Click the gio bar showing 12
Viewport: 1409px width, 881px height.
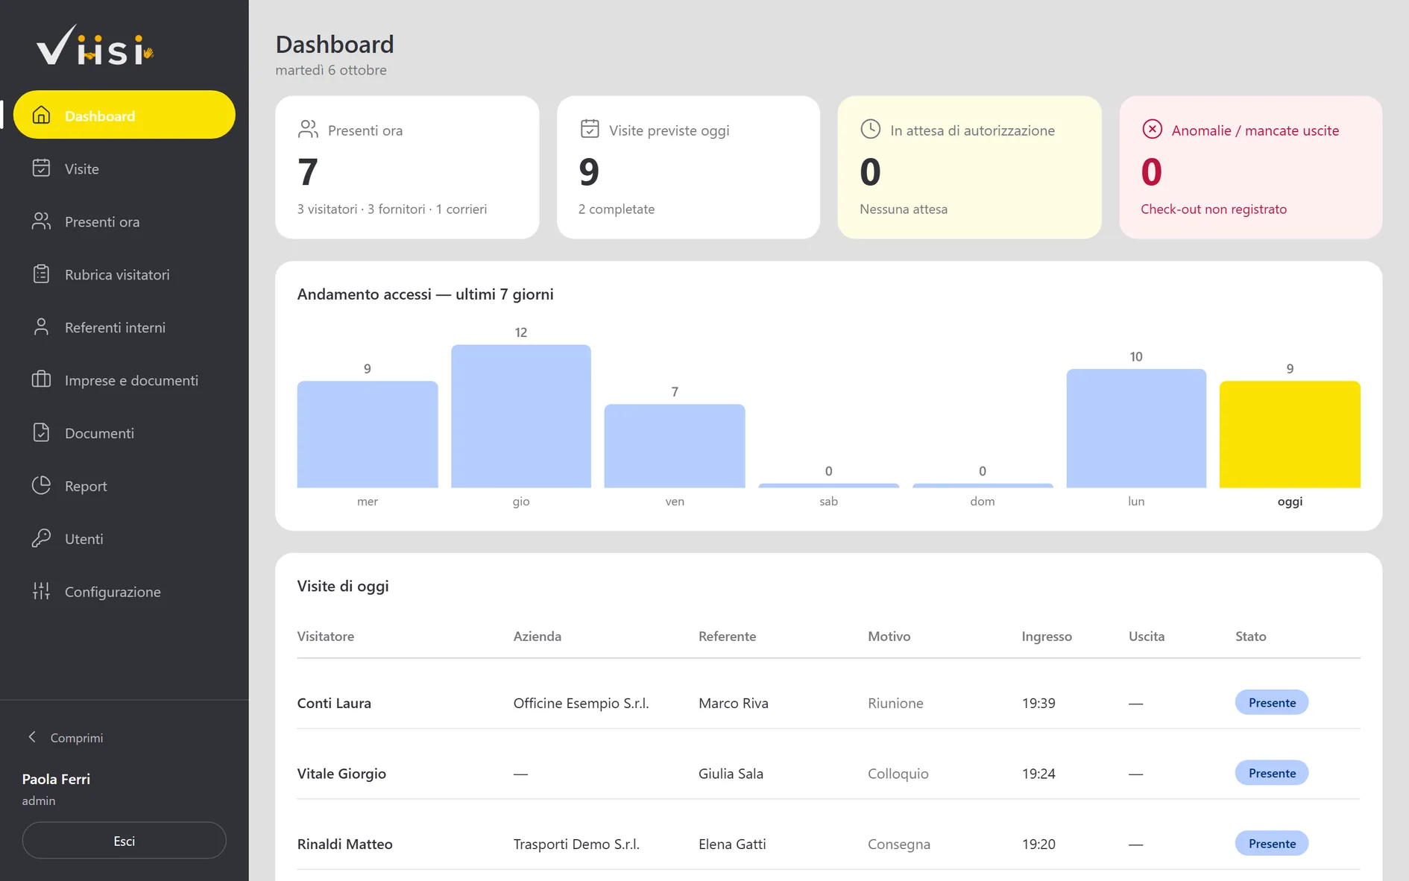521,416
